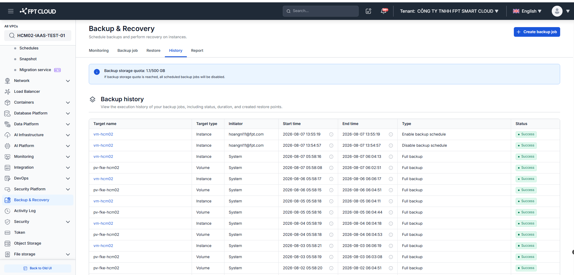
Task: Switch to the Backup job tab
Action: click(128, 51)
